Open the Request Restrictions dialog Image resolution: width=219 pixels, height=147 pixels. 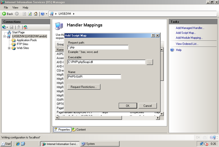point(84,87)
